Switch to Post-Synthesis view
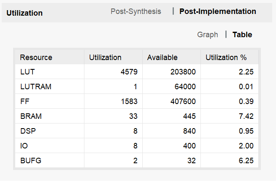 136,11
